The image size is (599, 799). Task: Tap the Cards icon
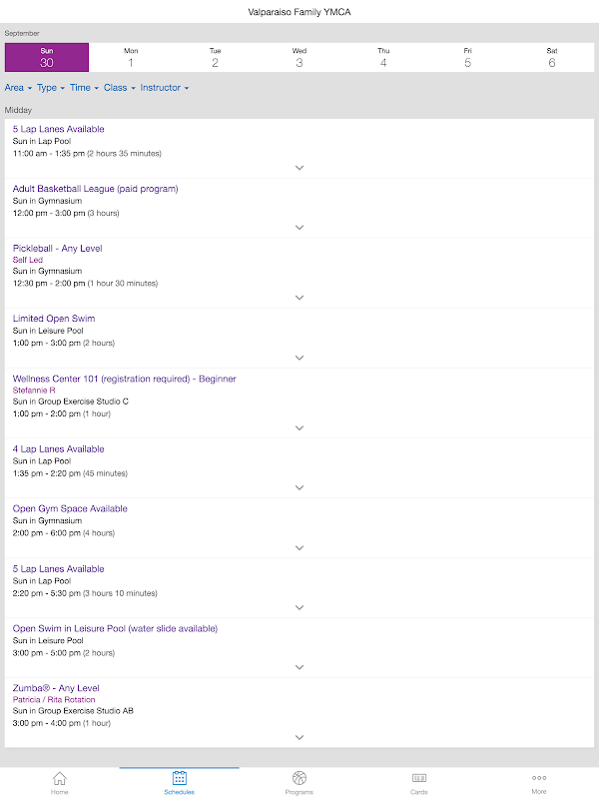[419, 778]
